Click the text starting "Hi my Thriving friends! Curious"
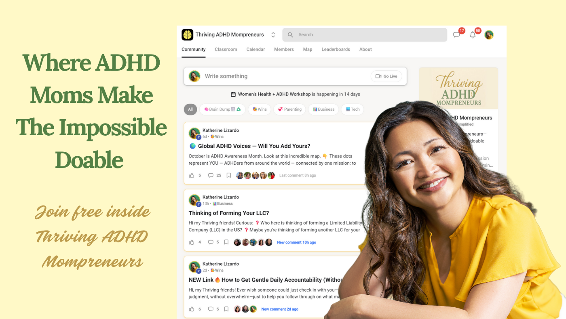Screen dimensions: 566x319 [276, 227]
